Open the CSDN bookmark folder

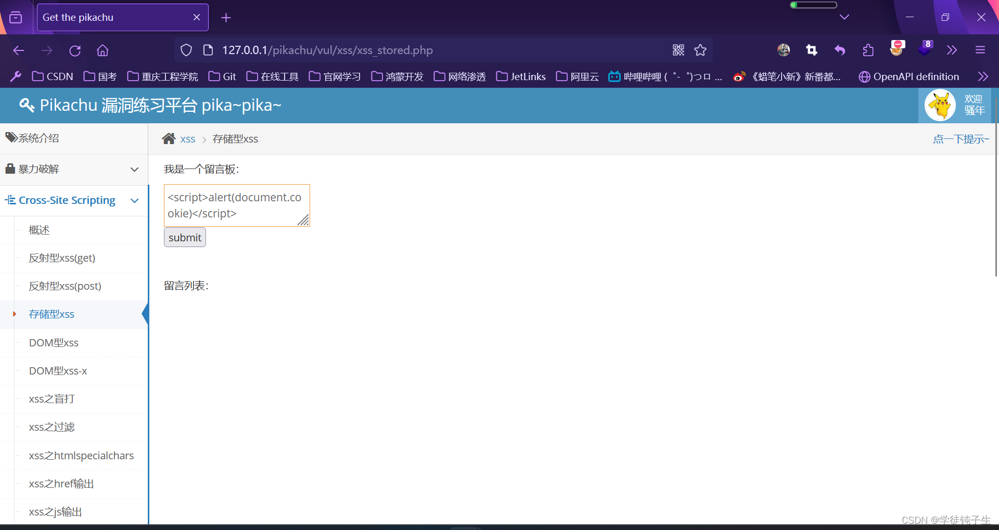[x=53, y=76]
